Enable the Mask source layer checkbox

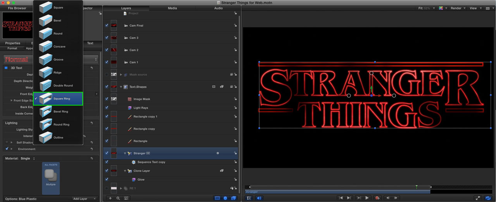click(x=107, y=75)
